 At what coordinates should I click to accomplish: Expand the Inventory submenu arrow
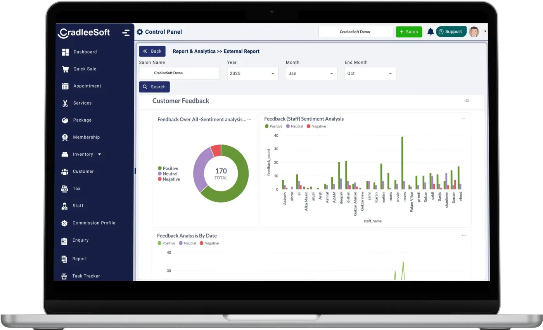[x=100, y=154]
